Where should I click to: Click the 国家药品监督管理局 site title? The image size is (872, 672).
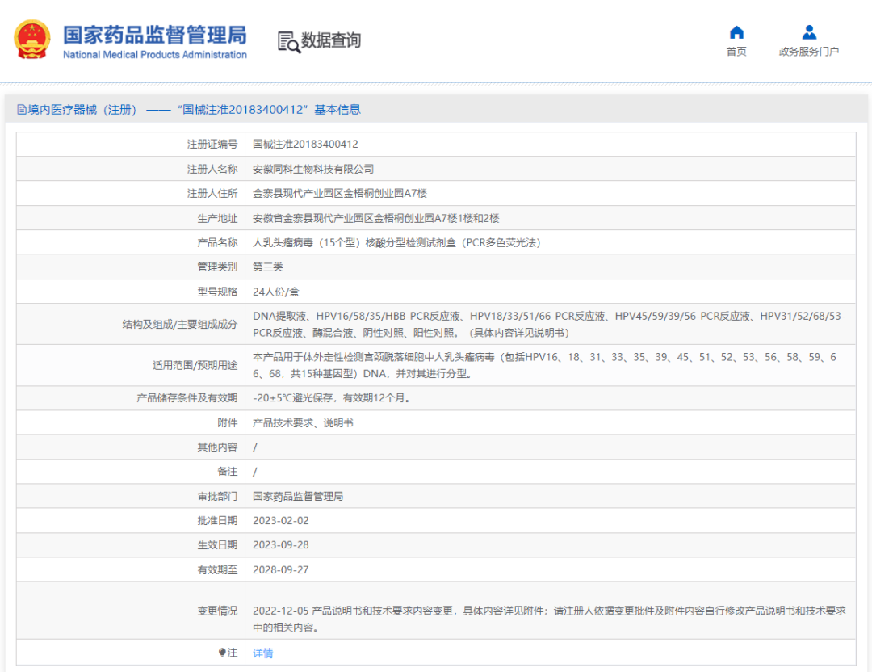point(155,35)
